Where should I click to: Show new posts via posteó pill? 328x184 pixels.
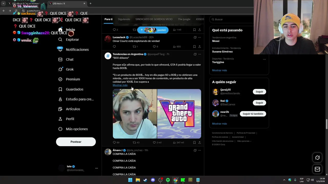tap(153, 30)
